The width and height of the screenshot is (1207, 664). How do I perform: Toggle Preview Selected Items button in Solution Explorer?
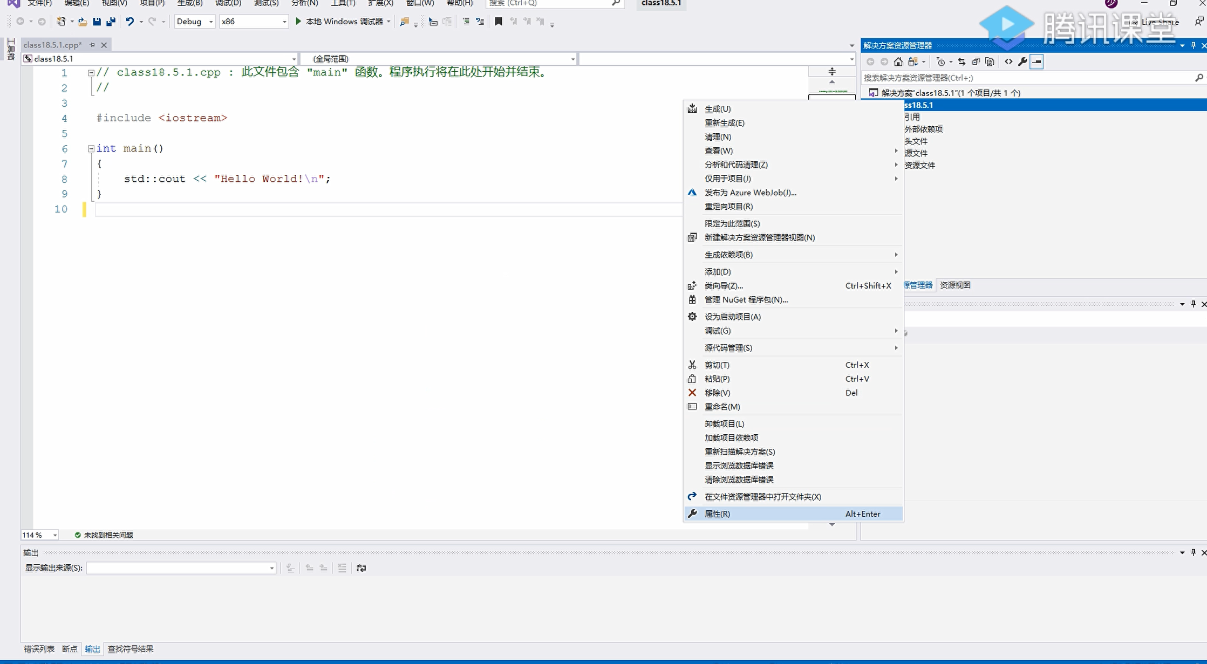tap(1036, 61)
